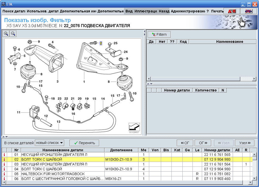The width and height of the screenshot is (259, 187).
Task: Click the UK flag language icon
Action: 248,11
